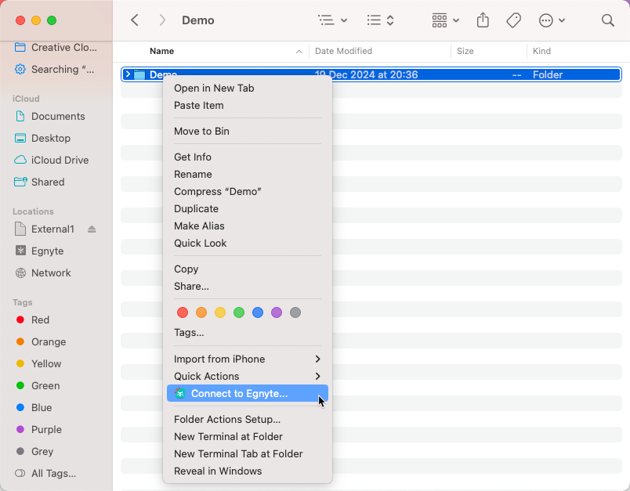This screenshot has height=491, width=630.
Task: Apply the green tag color dot
Action: 239,312
